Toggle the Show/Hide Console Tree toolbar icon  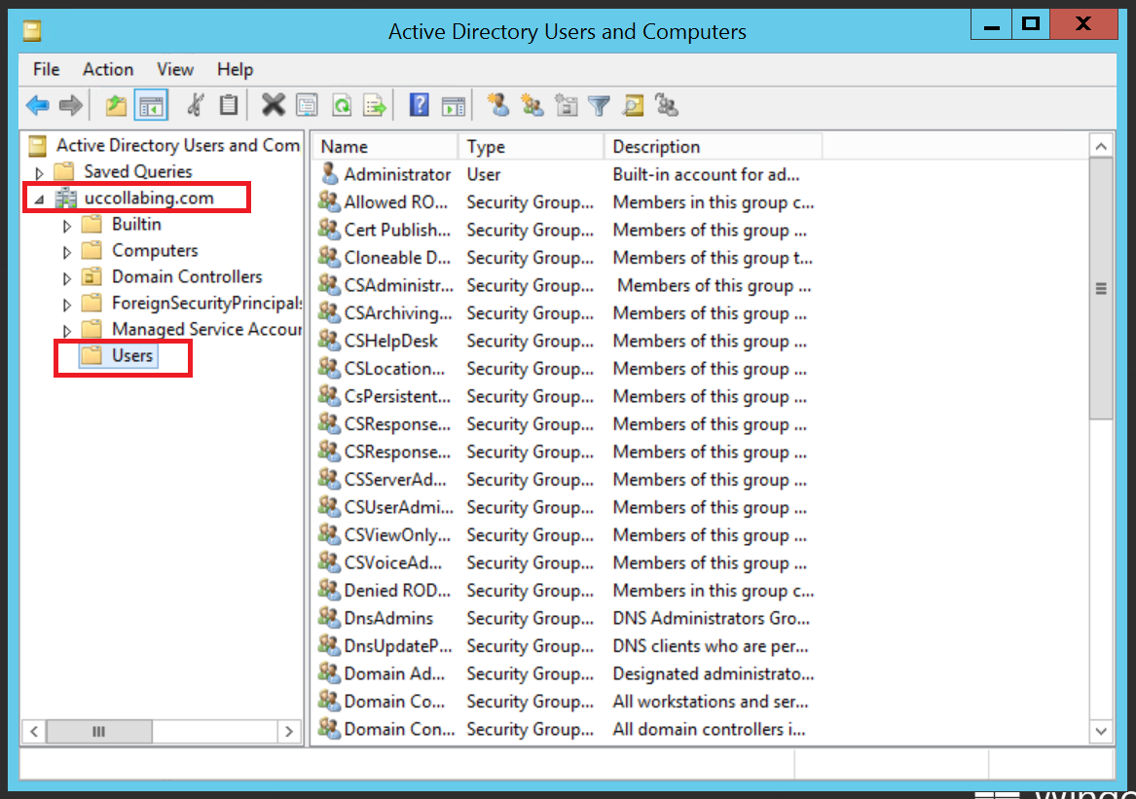click(152, 106)
